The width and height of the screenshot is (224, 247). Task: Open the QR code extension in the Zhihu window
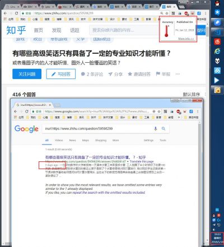tap(174, 13)
